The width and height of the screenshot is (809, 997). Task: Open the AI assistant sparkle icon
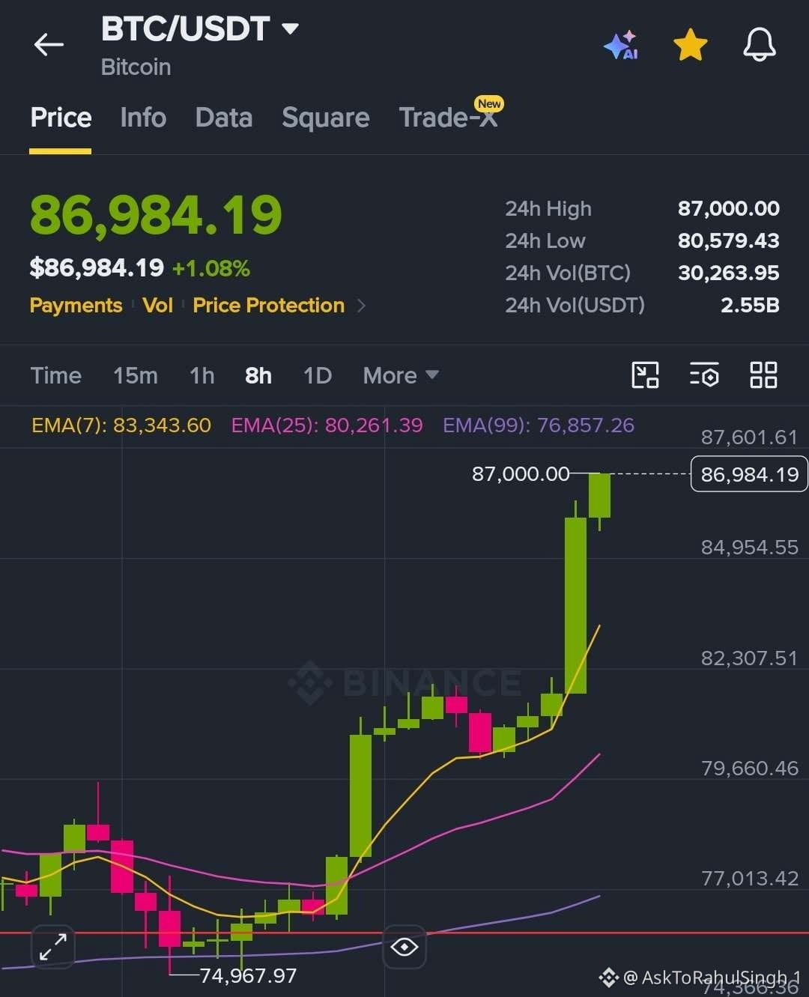click(x=621, y=45)
